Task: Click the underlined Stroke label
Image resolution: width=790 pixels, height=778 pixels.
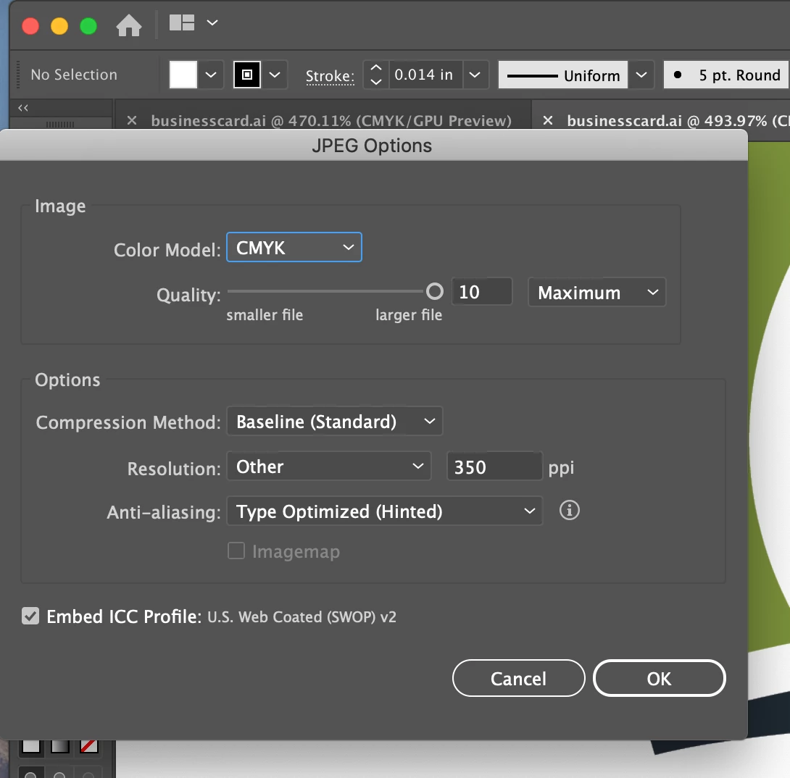Action: 330,76
